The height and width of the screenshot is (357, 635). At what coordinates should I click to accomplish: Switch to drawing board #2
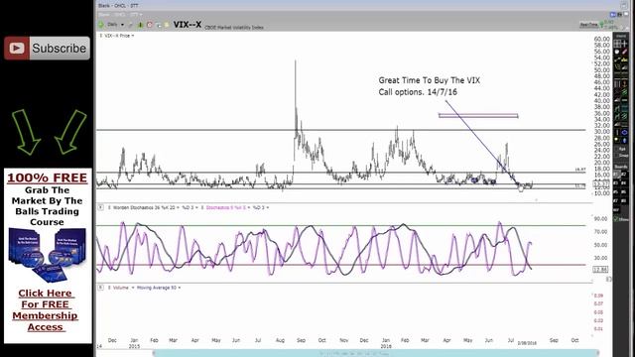click(x=624, y=175)
